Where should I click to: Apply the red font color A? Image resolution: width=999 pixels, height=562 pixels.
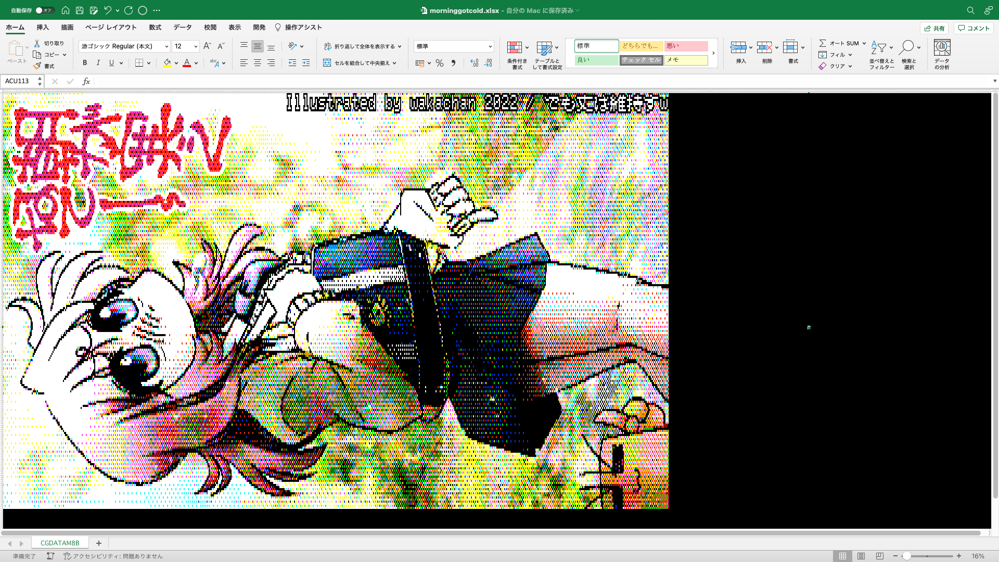tap(187, 63)
